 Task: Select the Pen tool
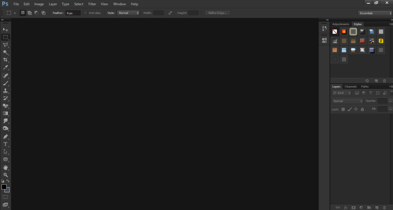point(6,136)
